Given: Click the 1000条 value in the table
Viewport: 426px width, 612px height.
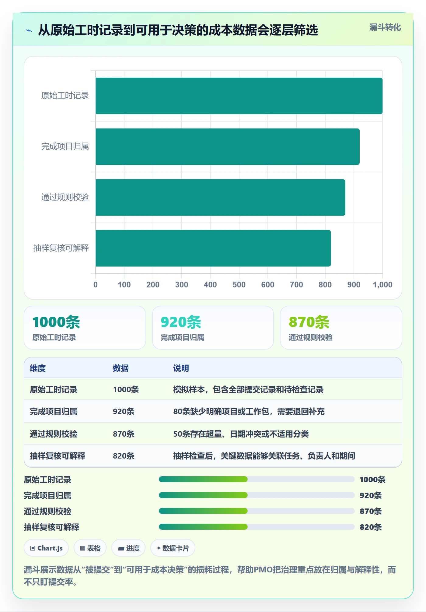Looking at the screenshot, I should pyautogui.click(x=126, y=389).
